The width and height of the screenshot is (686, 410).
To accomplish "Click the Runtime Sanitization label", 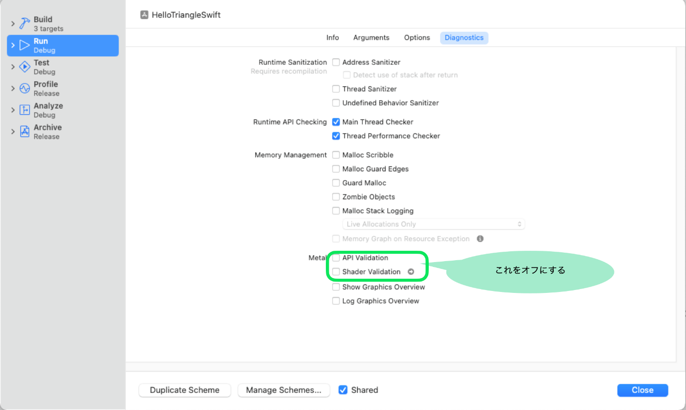I will [293, 62].
